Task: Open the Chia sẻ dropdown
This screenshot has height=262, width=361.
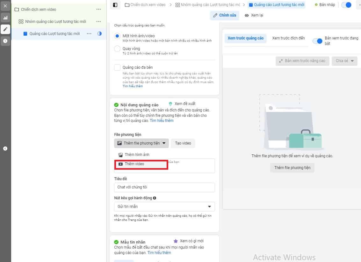Action: [x=344, y=61]
